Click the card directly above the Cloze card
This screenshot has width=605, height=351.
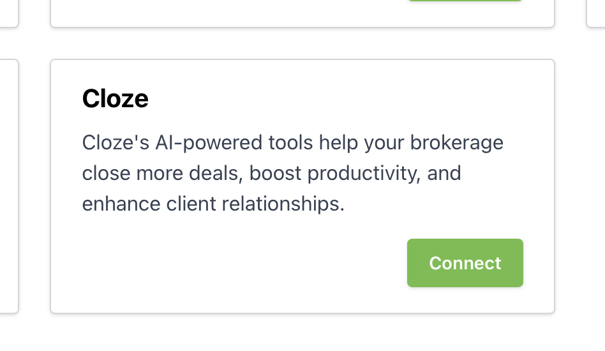coord(302,13)
